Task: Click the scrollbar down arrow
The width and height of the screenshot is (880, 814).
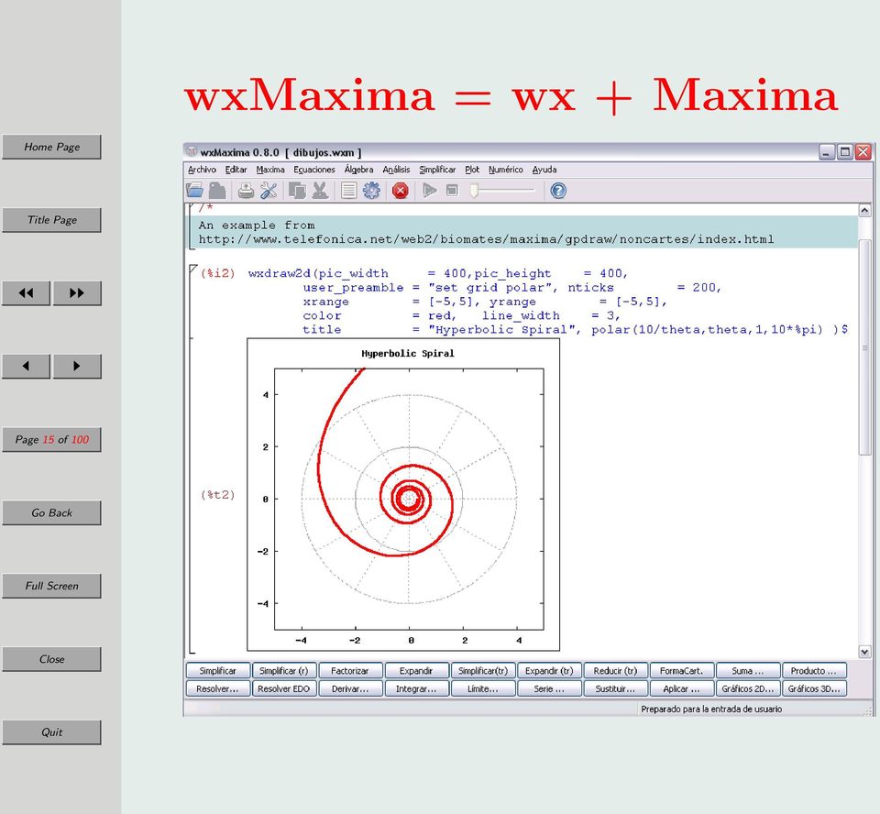Action: 864,652
